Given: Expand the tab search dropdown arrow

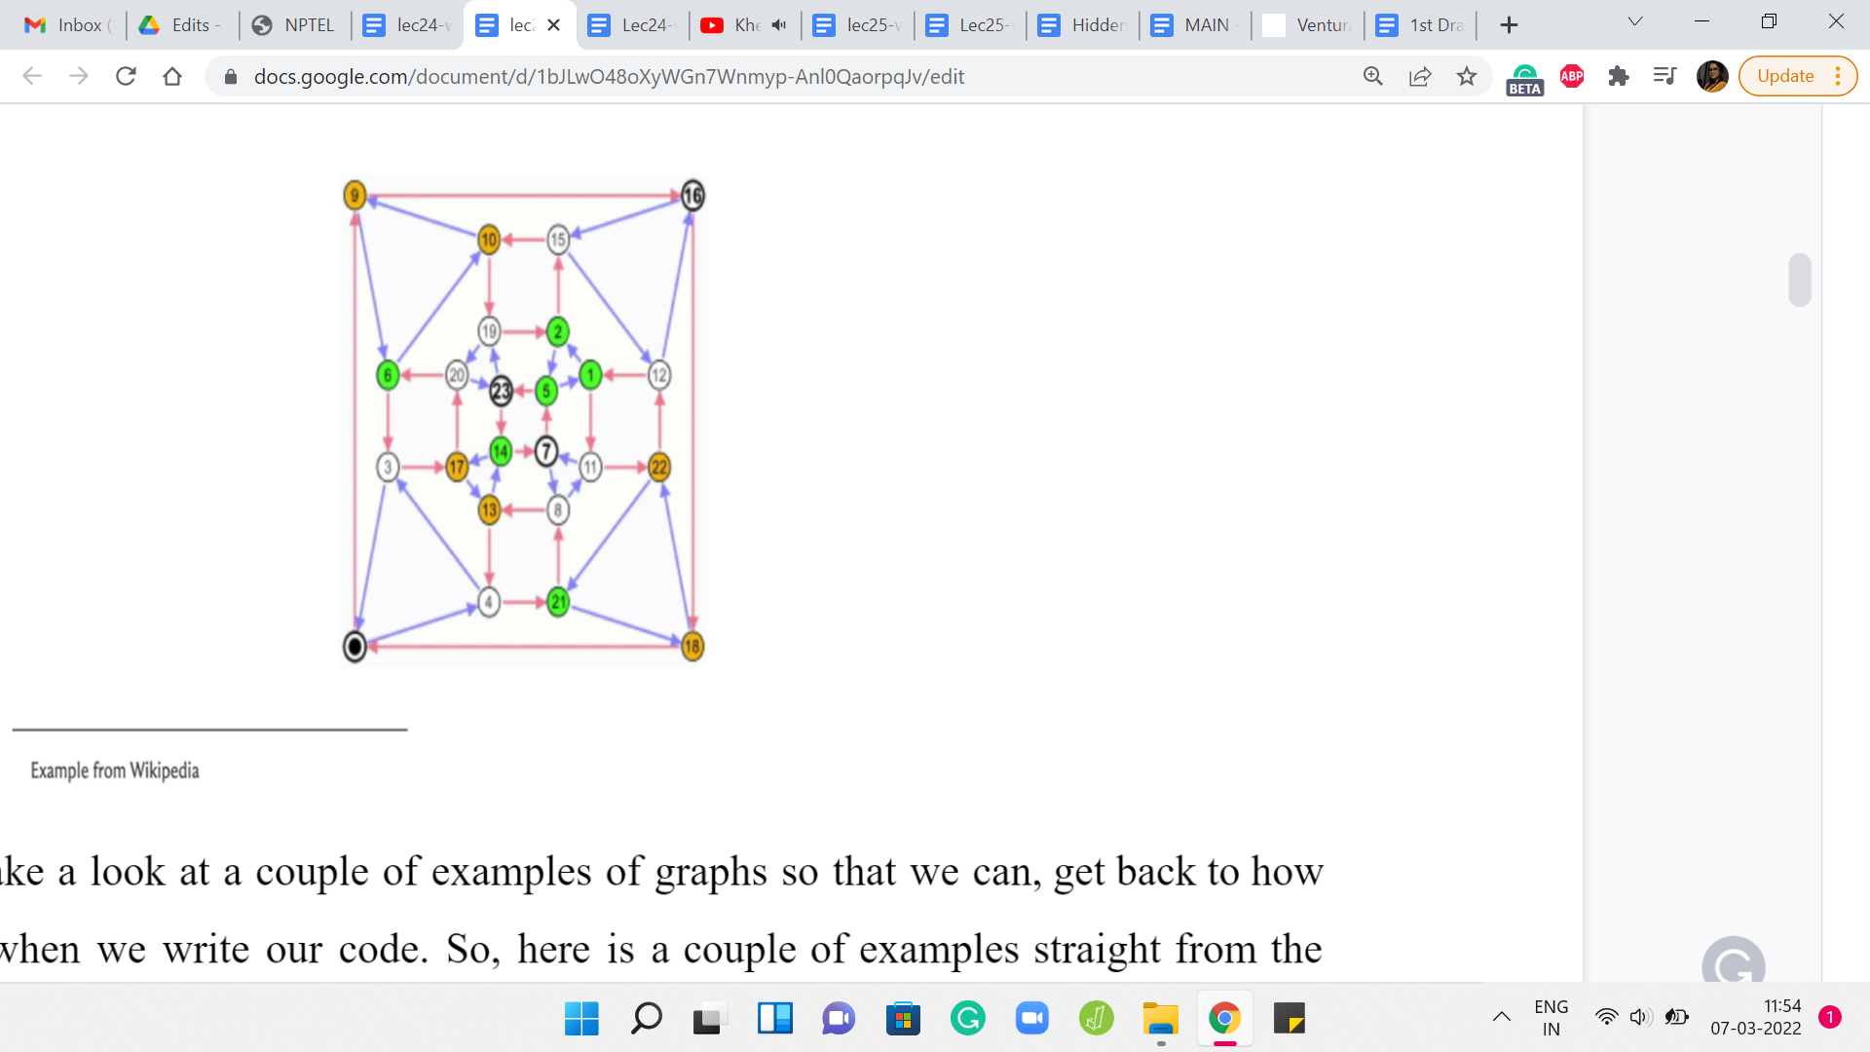Looking at the screenshot, I should 1635,21.
